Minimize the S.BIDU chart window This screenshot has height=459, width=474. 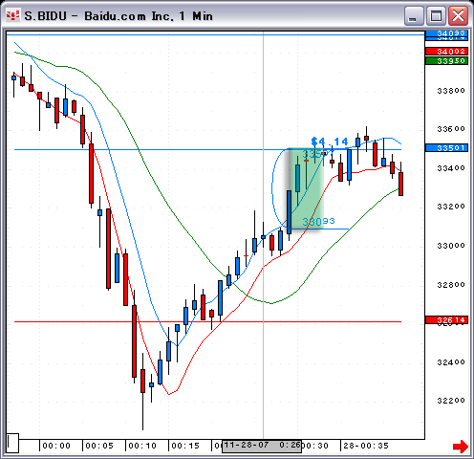coord(414,15)
